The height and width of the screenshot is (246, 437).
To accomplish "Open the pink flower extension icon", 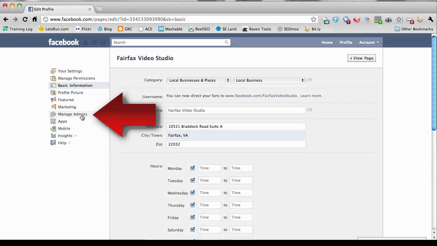I will 399,19.
